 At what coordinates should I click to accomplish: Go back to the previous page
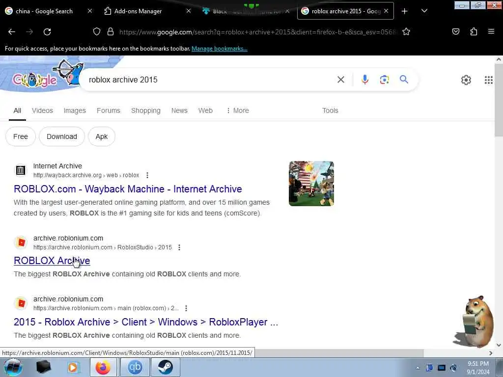(x=12, y=32)
